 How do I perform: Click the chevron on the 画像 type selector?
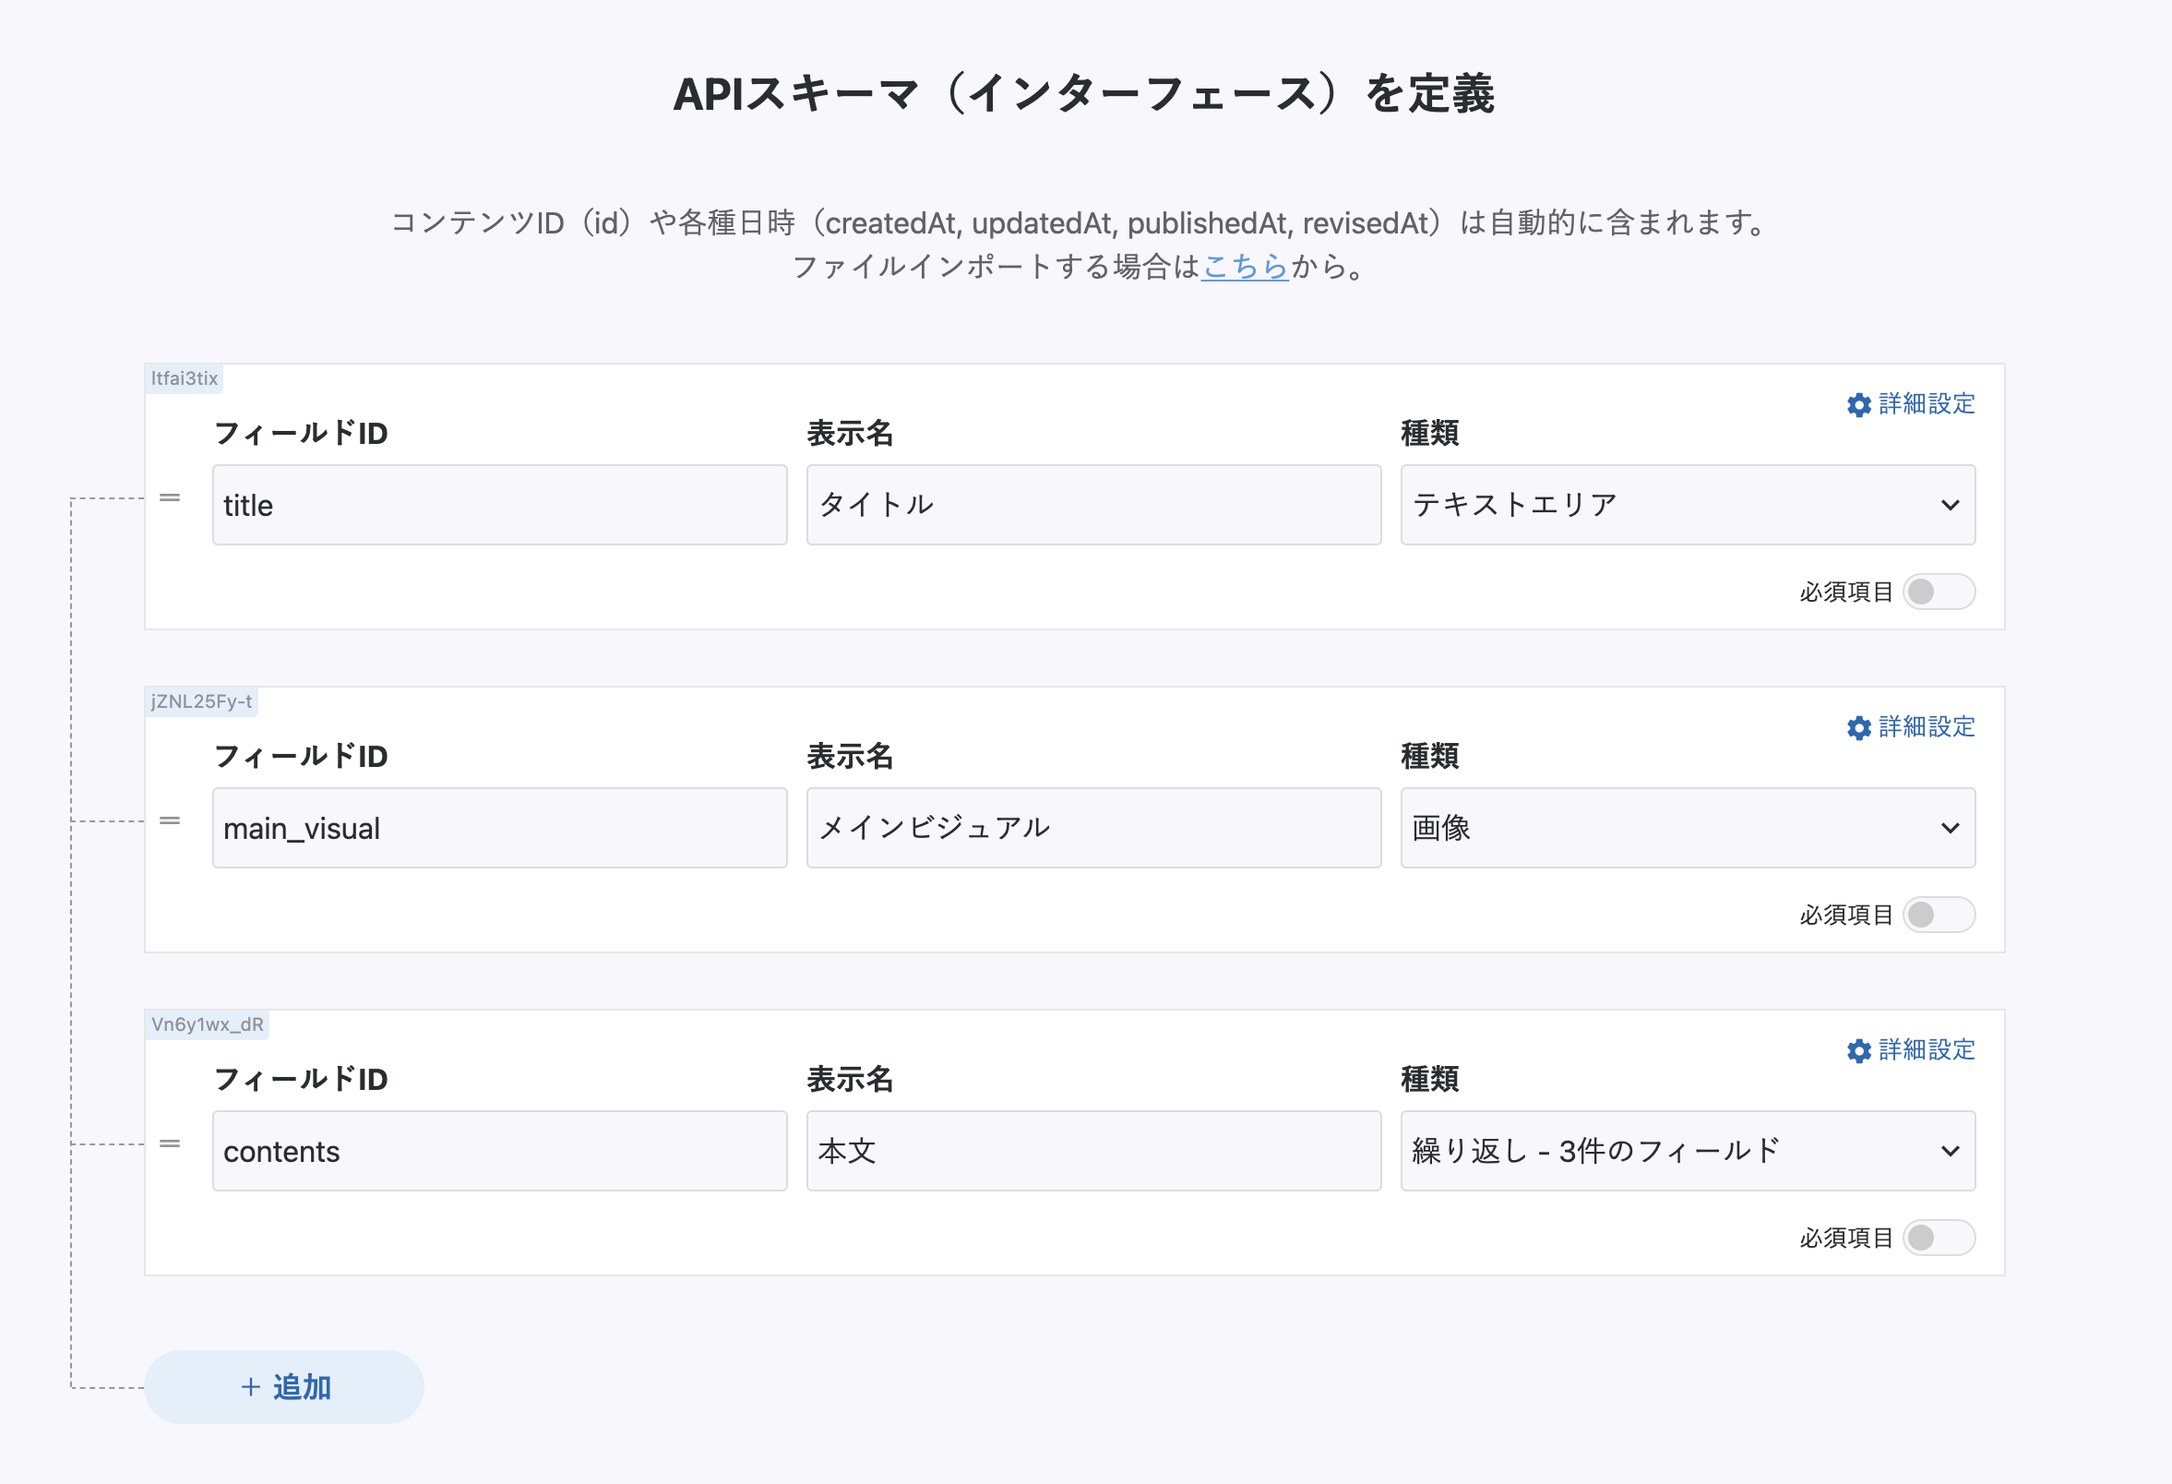click(1949, 829)
